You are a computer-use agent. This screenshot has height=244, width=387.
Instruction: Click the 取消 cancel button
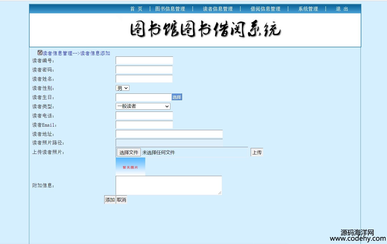122,200
